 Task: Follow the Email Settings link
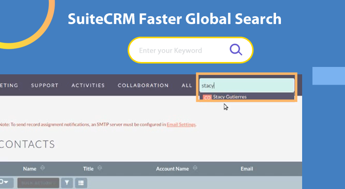pyautogui.click(x=181, y=125)
